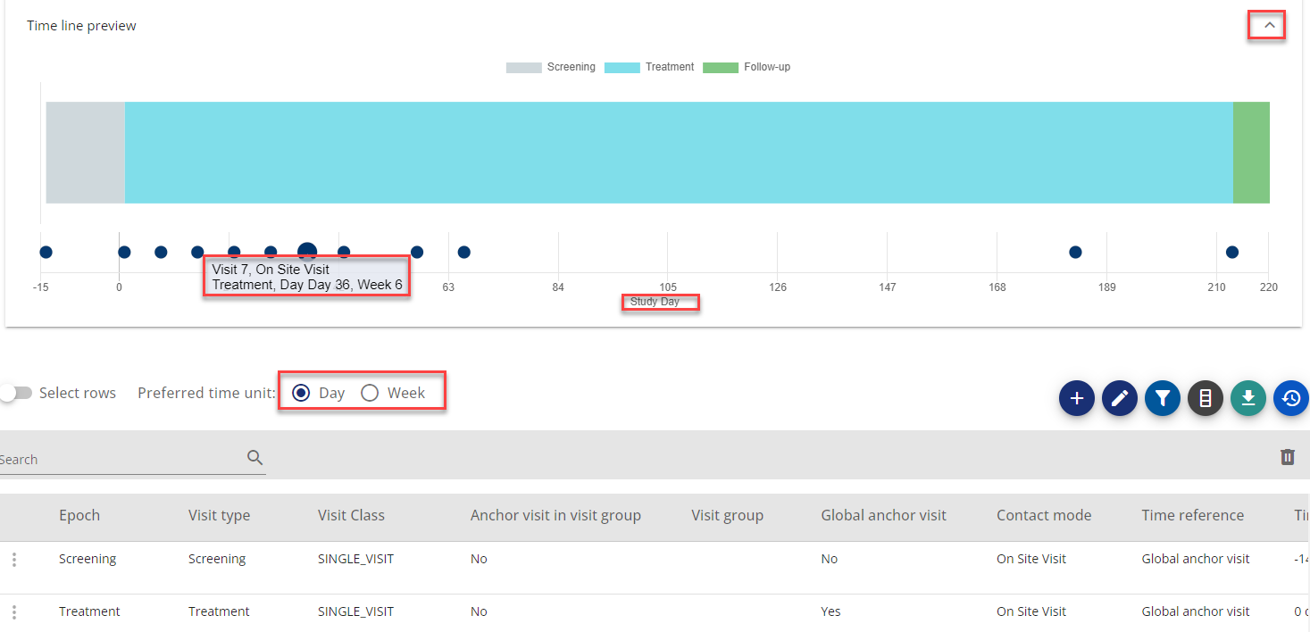Click the grey Screening epoch bar
The width and height of the screenshot is (1310, 632).
click(x=86, y=153)
